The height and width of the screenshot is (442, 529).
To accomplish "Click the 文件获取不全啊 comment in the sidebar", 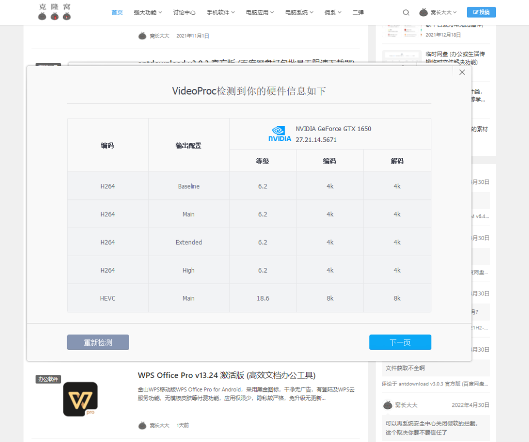I will pyautogui.click(x=405, y=368).
